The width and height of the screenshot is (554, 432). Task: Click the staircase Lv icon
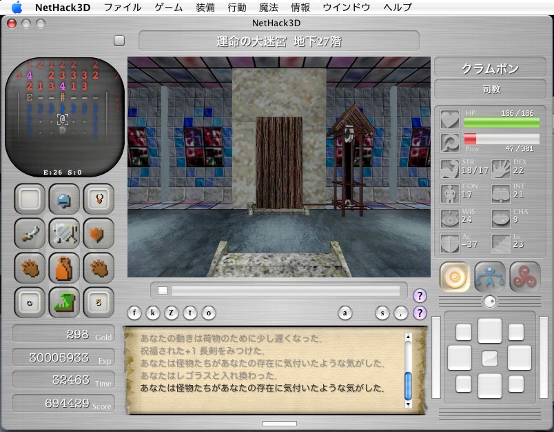[x=500, y=243]
